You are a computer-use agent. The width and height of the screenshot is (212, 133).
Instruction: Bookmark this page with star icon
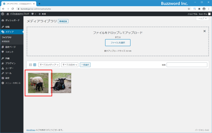pyautogui.click(x=189, y=9)
